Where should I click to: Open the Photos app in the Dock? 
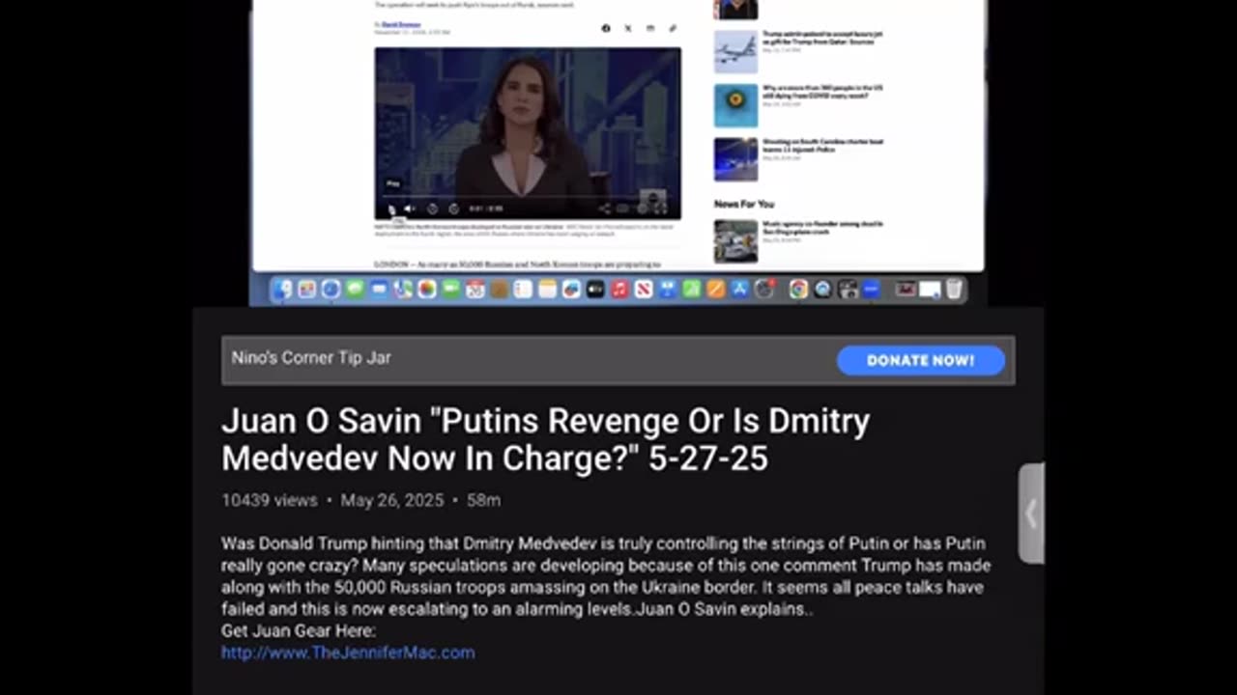point(427,289)
